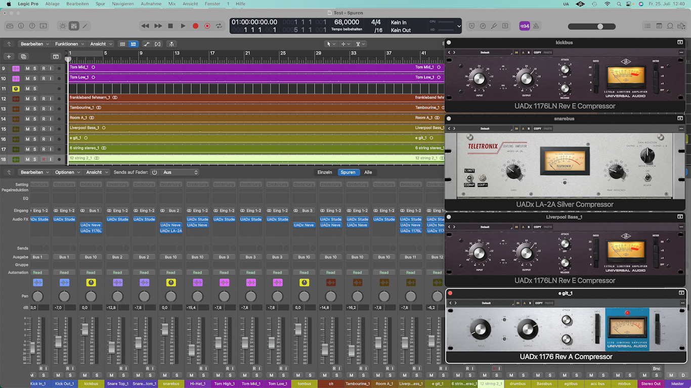The image size is (691, 388).
Task: Open the Library button in the control bar
Action: click(x=10, y=26)
